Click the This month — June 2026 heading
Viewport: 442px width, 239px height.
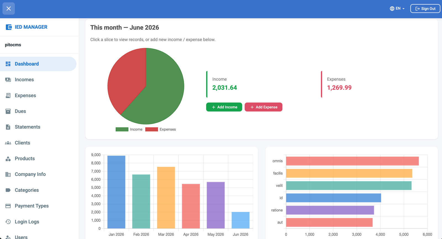125,28
